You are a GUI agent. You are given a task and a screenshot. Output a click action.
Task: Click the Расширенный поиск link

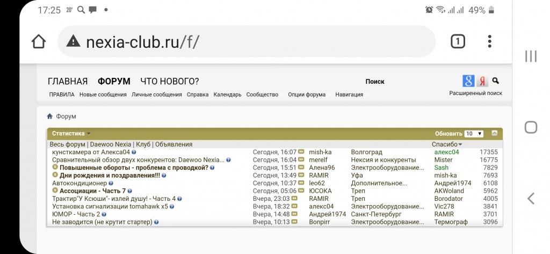pos(475,93)
